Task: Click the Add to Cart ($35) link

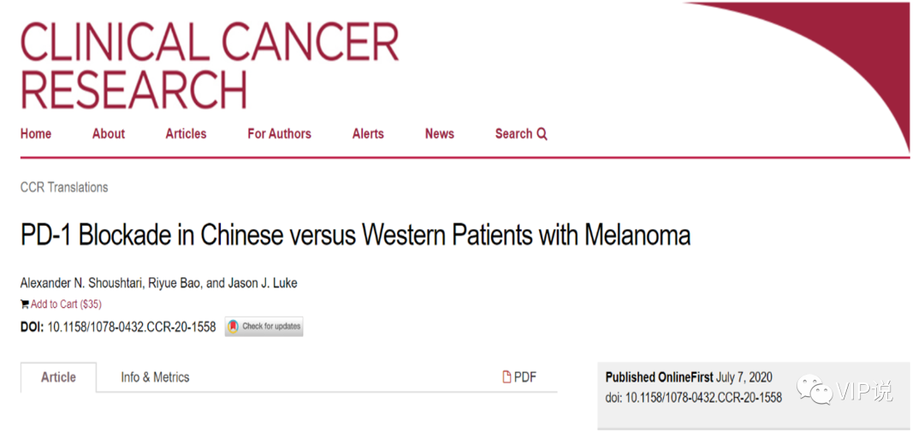Action: point(66,305)
